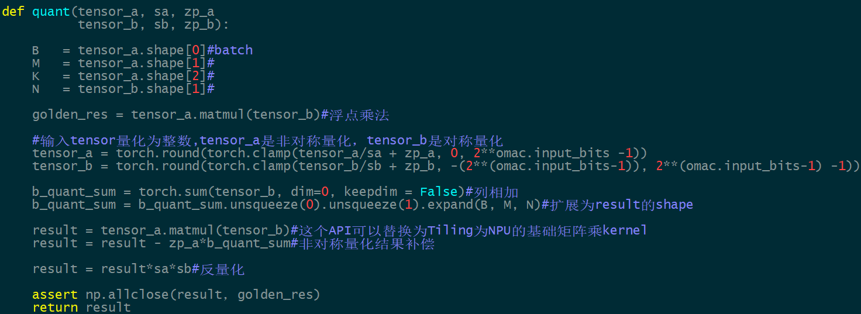Click np.allclose function call
This screenshot has width=861, height=314.
[128, 295]
